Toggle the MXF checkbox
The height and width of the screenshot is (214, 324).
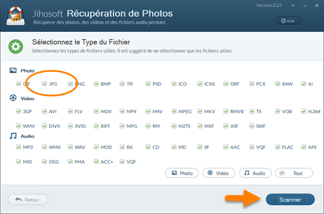200,126
